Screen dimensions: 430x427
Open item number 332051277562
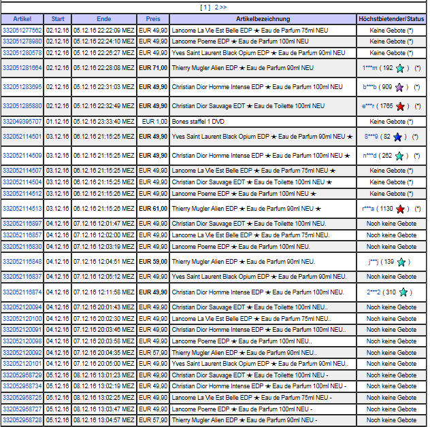(22, 31)
